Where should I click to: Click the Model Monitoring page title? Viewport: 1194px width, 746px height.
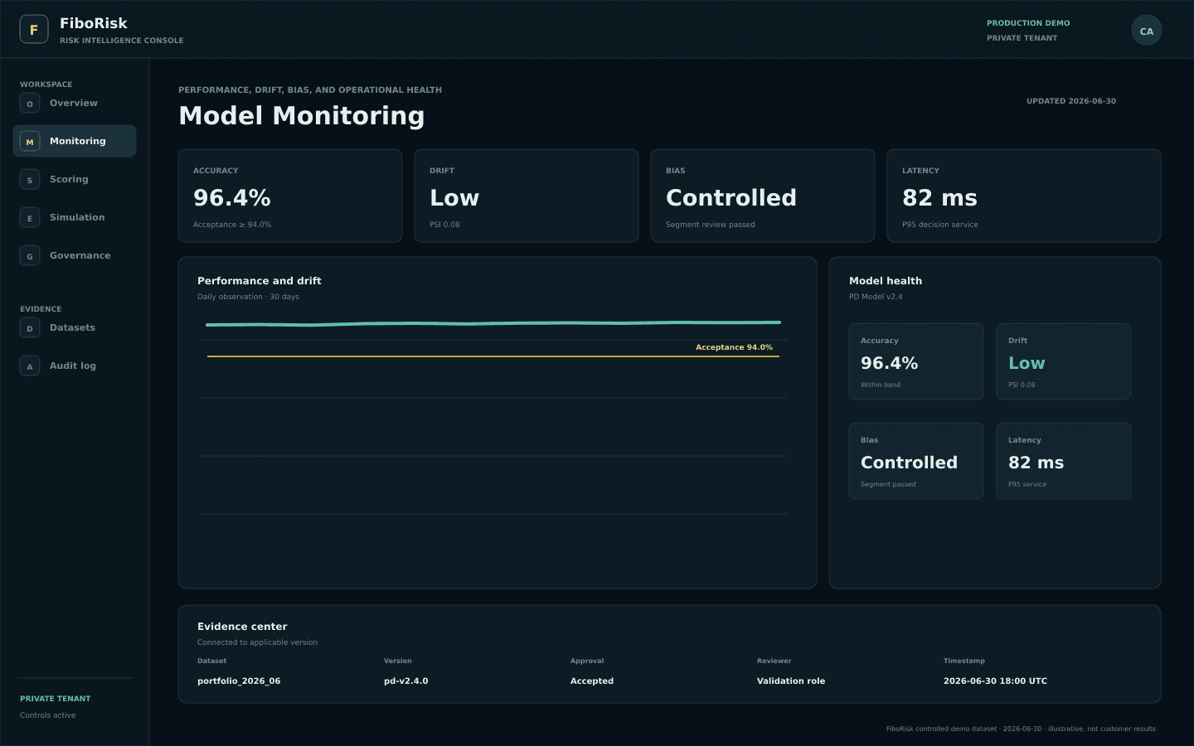pyautogui.click(x=302, y=116)
